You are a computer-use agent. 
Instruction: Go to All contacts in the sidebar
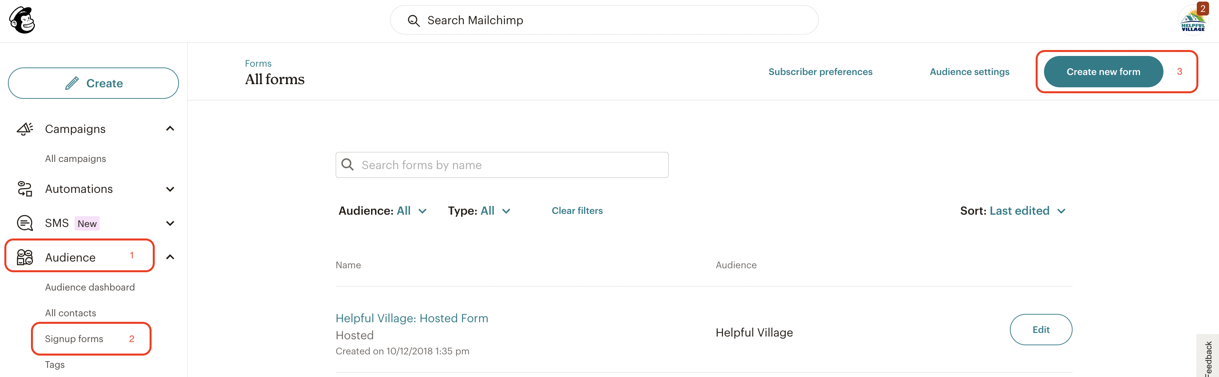pyautogui.click(x=71, y=313)
